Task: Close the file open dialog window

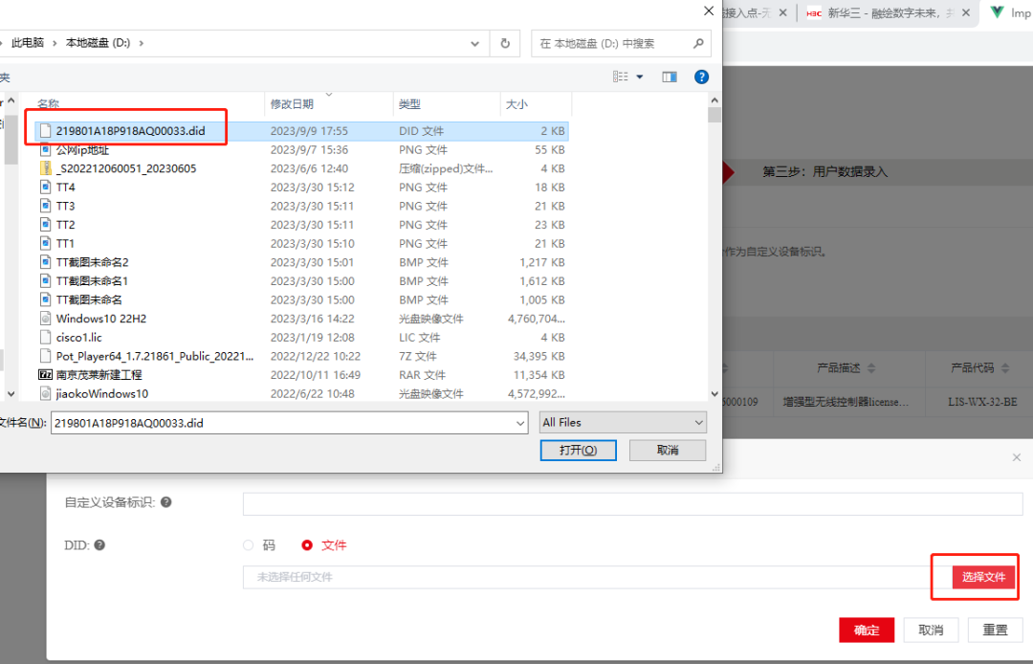Action: 709,11
